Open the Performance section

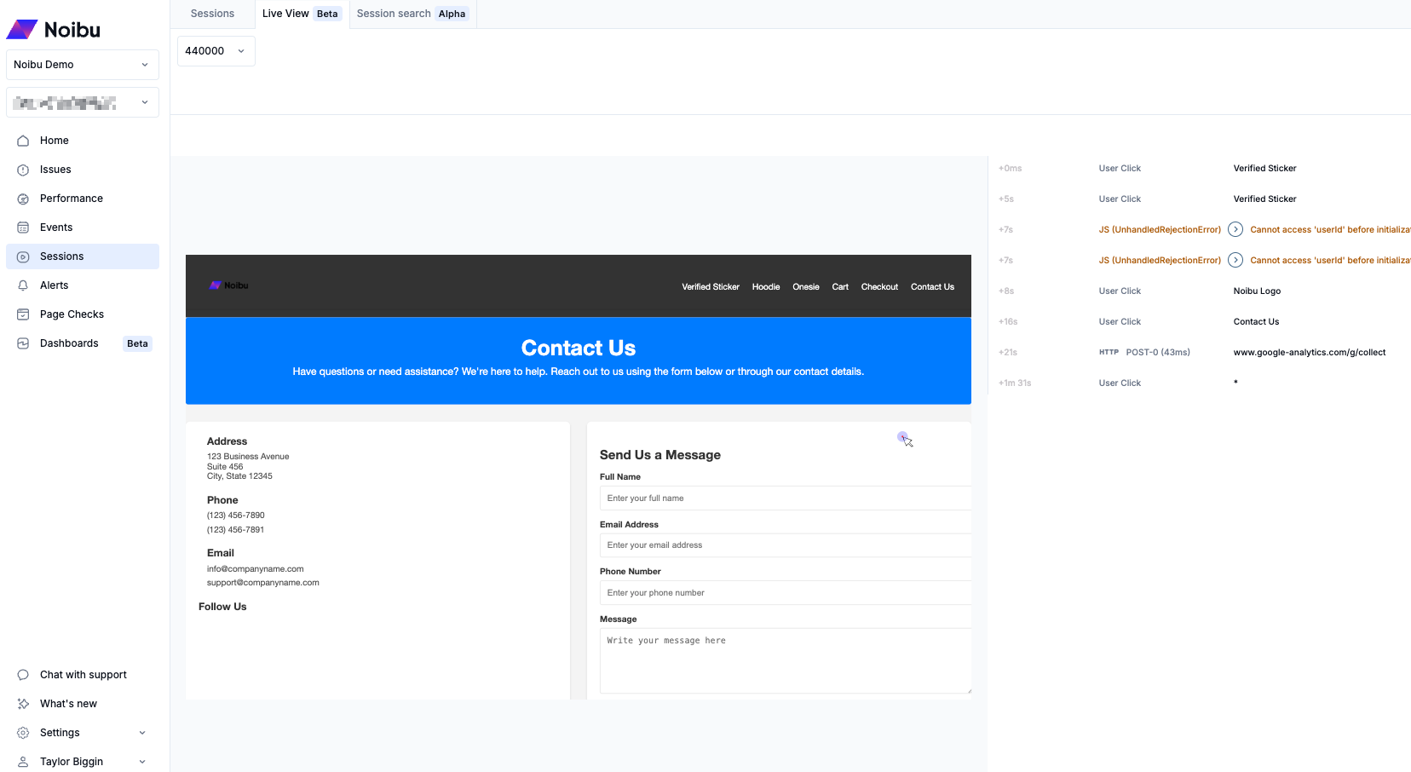coord(71,198)
